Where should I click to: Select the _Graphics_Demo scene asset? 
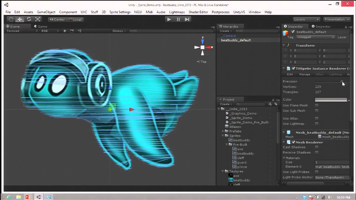click(243, 113)
